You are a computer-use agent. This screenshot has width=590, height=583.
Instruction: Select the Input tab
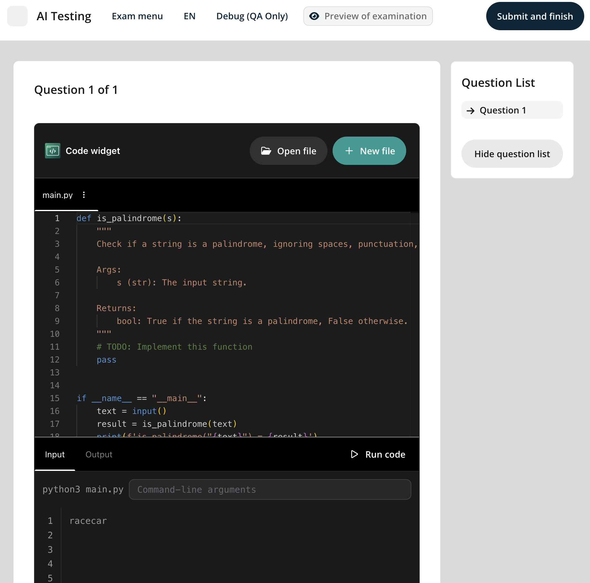(x=55, y=454)
